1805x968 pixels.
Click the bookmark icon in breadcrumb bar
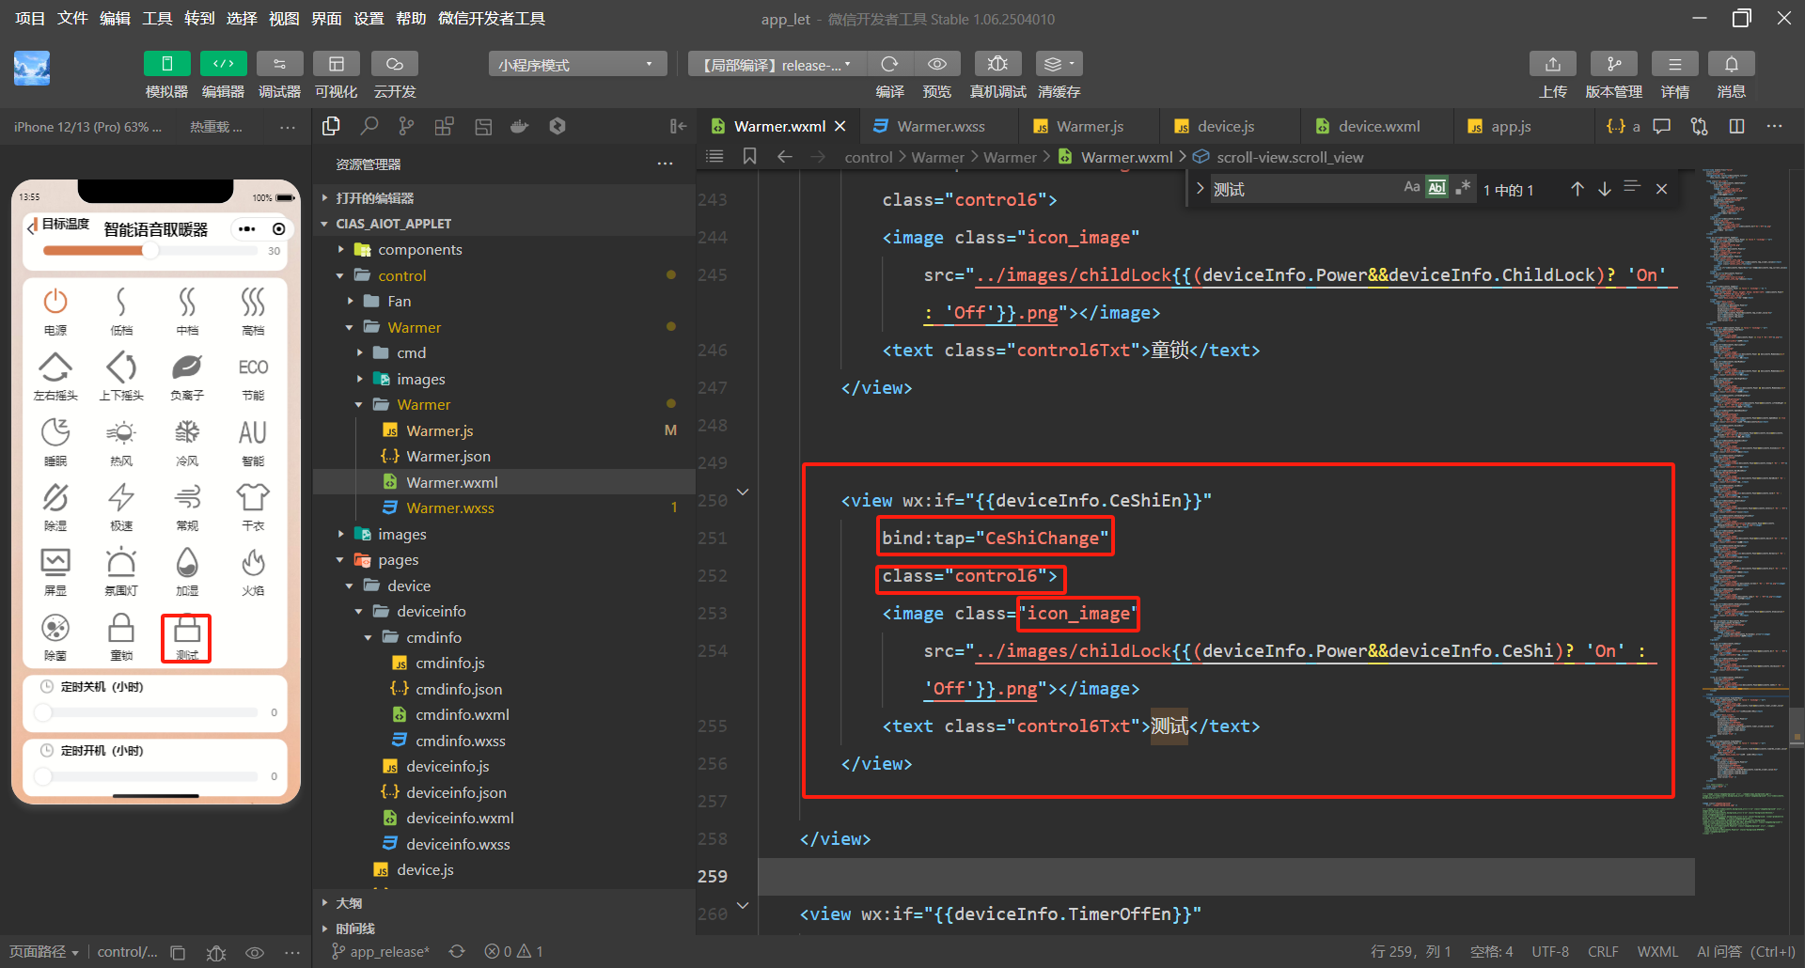[749, 156]
